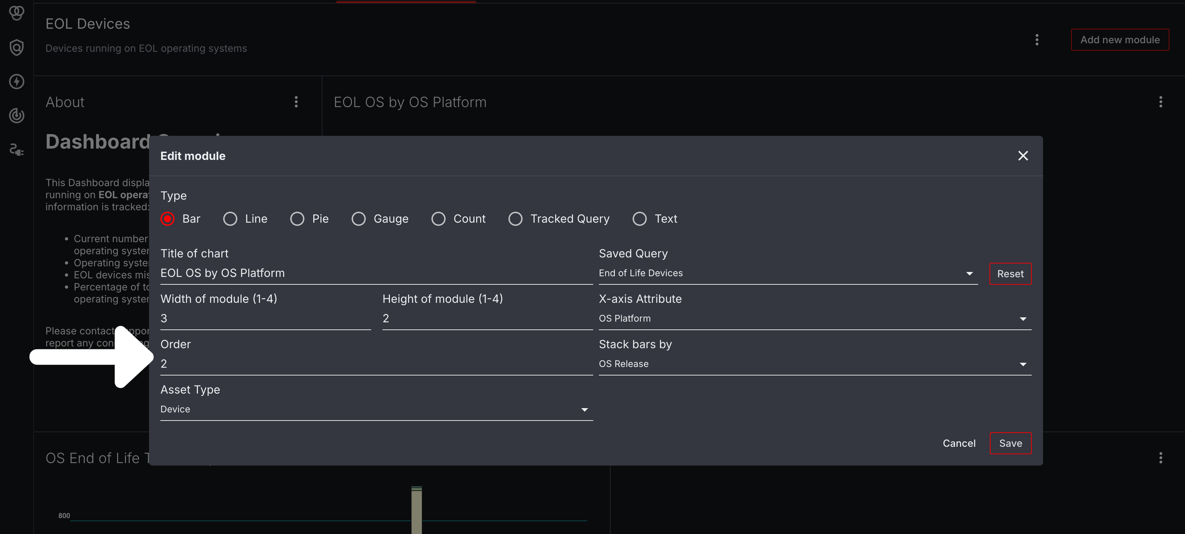Viewport: 1185px width, 534px height.
Task: Open the Stack bars by dropdown
Action: [815, 364]
